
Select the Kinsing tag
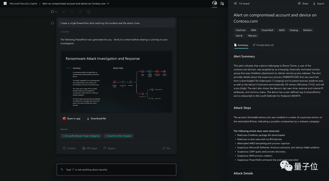pos(294,30)
